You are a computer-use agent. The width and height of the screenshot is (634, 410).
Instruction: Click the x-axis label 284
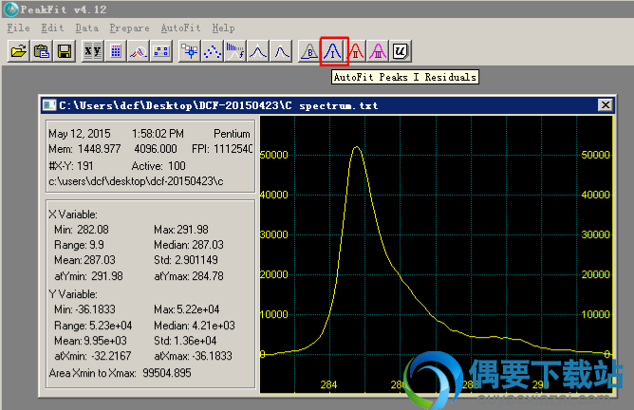(x=328, y=384)
